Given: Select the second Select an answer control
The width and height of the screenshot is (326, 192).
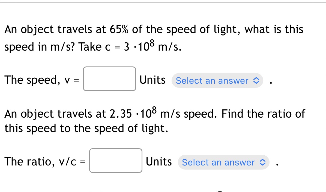Looking at the screenshot, I should click(x=223, y=162).
